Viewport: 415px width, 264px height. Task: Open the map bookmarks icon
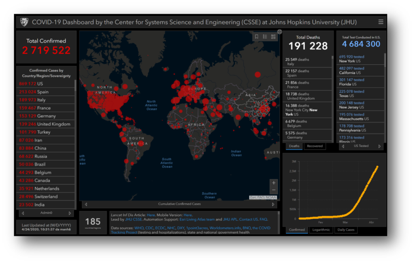(x=257, y=37)
